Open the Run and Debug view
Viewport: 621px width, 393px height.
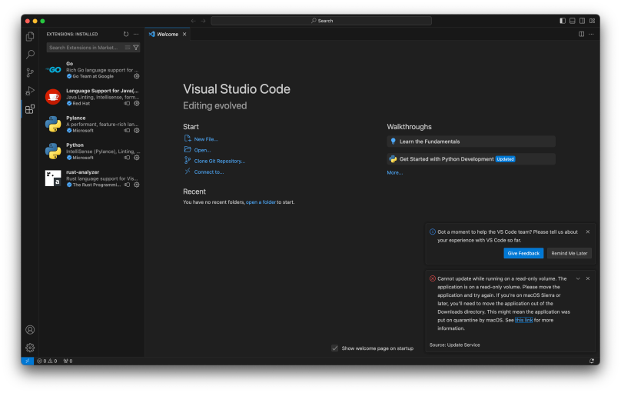pyautogui.click(x=30, y=91)
